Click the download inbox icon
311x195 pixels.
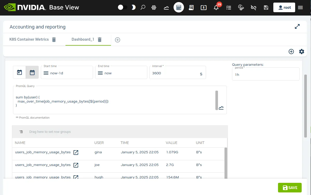click(x=203, y=8)
